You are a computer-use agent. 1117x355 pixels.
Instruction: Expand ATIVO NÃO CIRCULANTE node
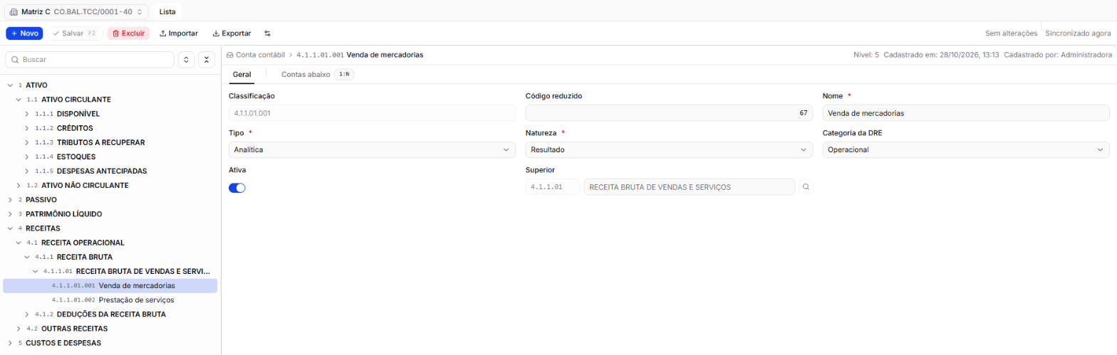click(19, 186)
